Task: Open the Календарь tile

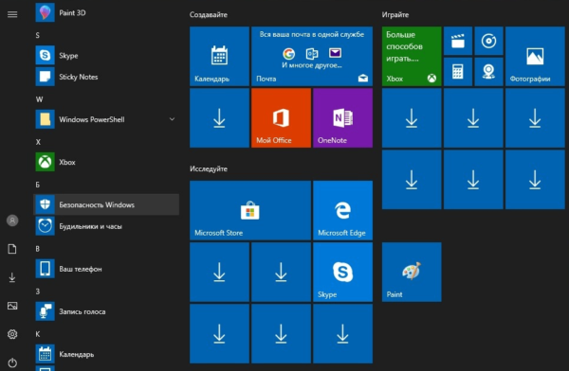Action: click(x=220, y=56)
